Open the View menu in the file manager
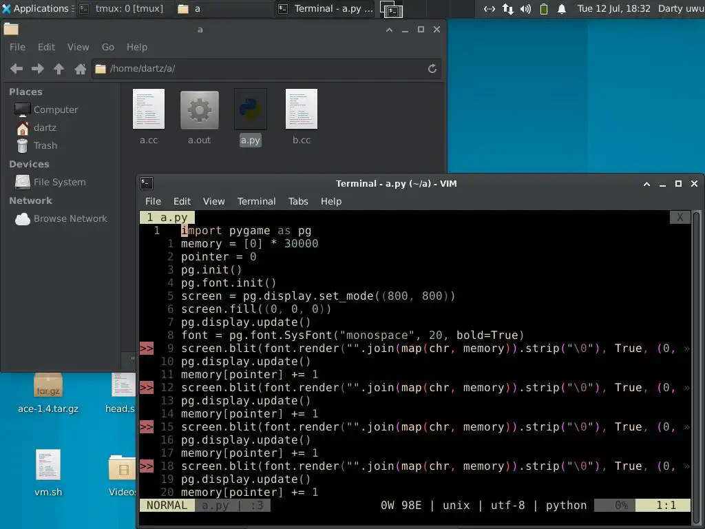The height and width of the screenshot is (529, 705). [x=78, y=47]
